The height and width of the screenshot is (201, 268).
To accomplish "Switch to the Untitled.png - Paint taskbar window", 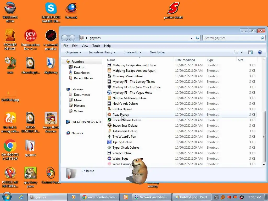I will 192,197.
